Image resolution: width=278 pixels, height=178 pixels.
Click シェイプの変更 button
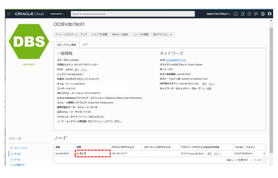(x=99, y=34)
